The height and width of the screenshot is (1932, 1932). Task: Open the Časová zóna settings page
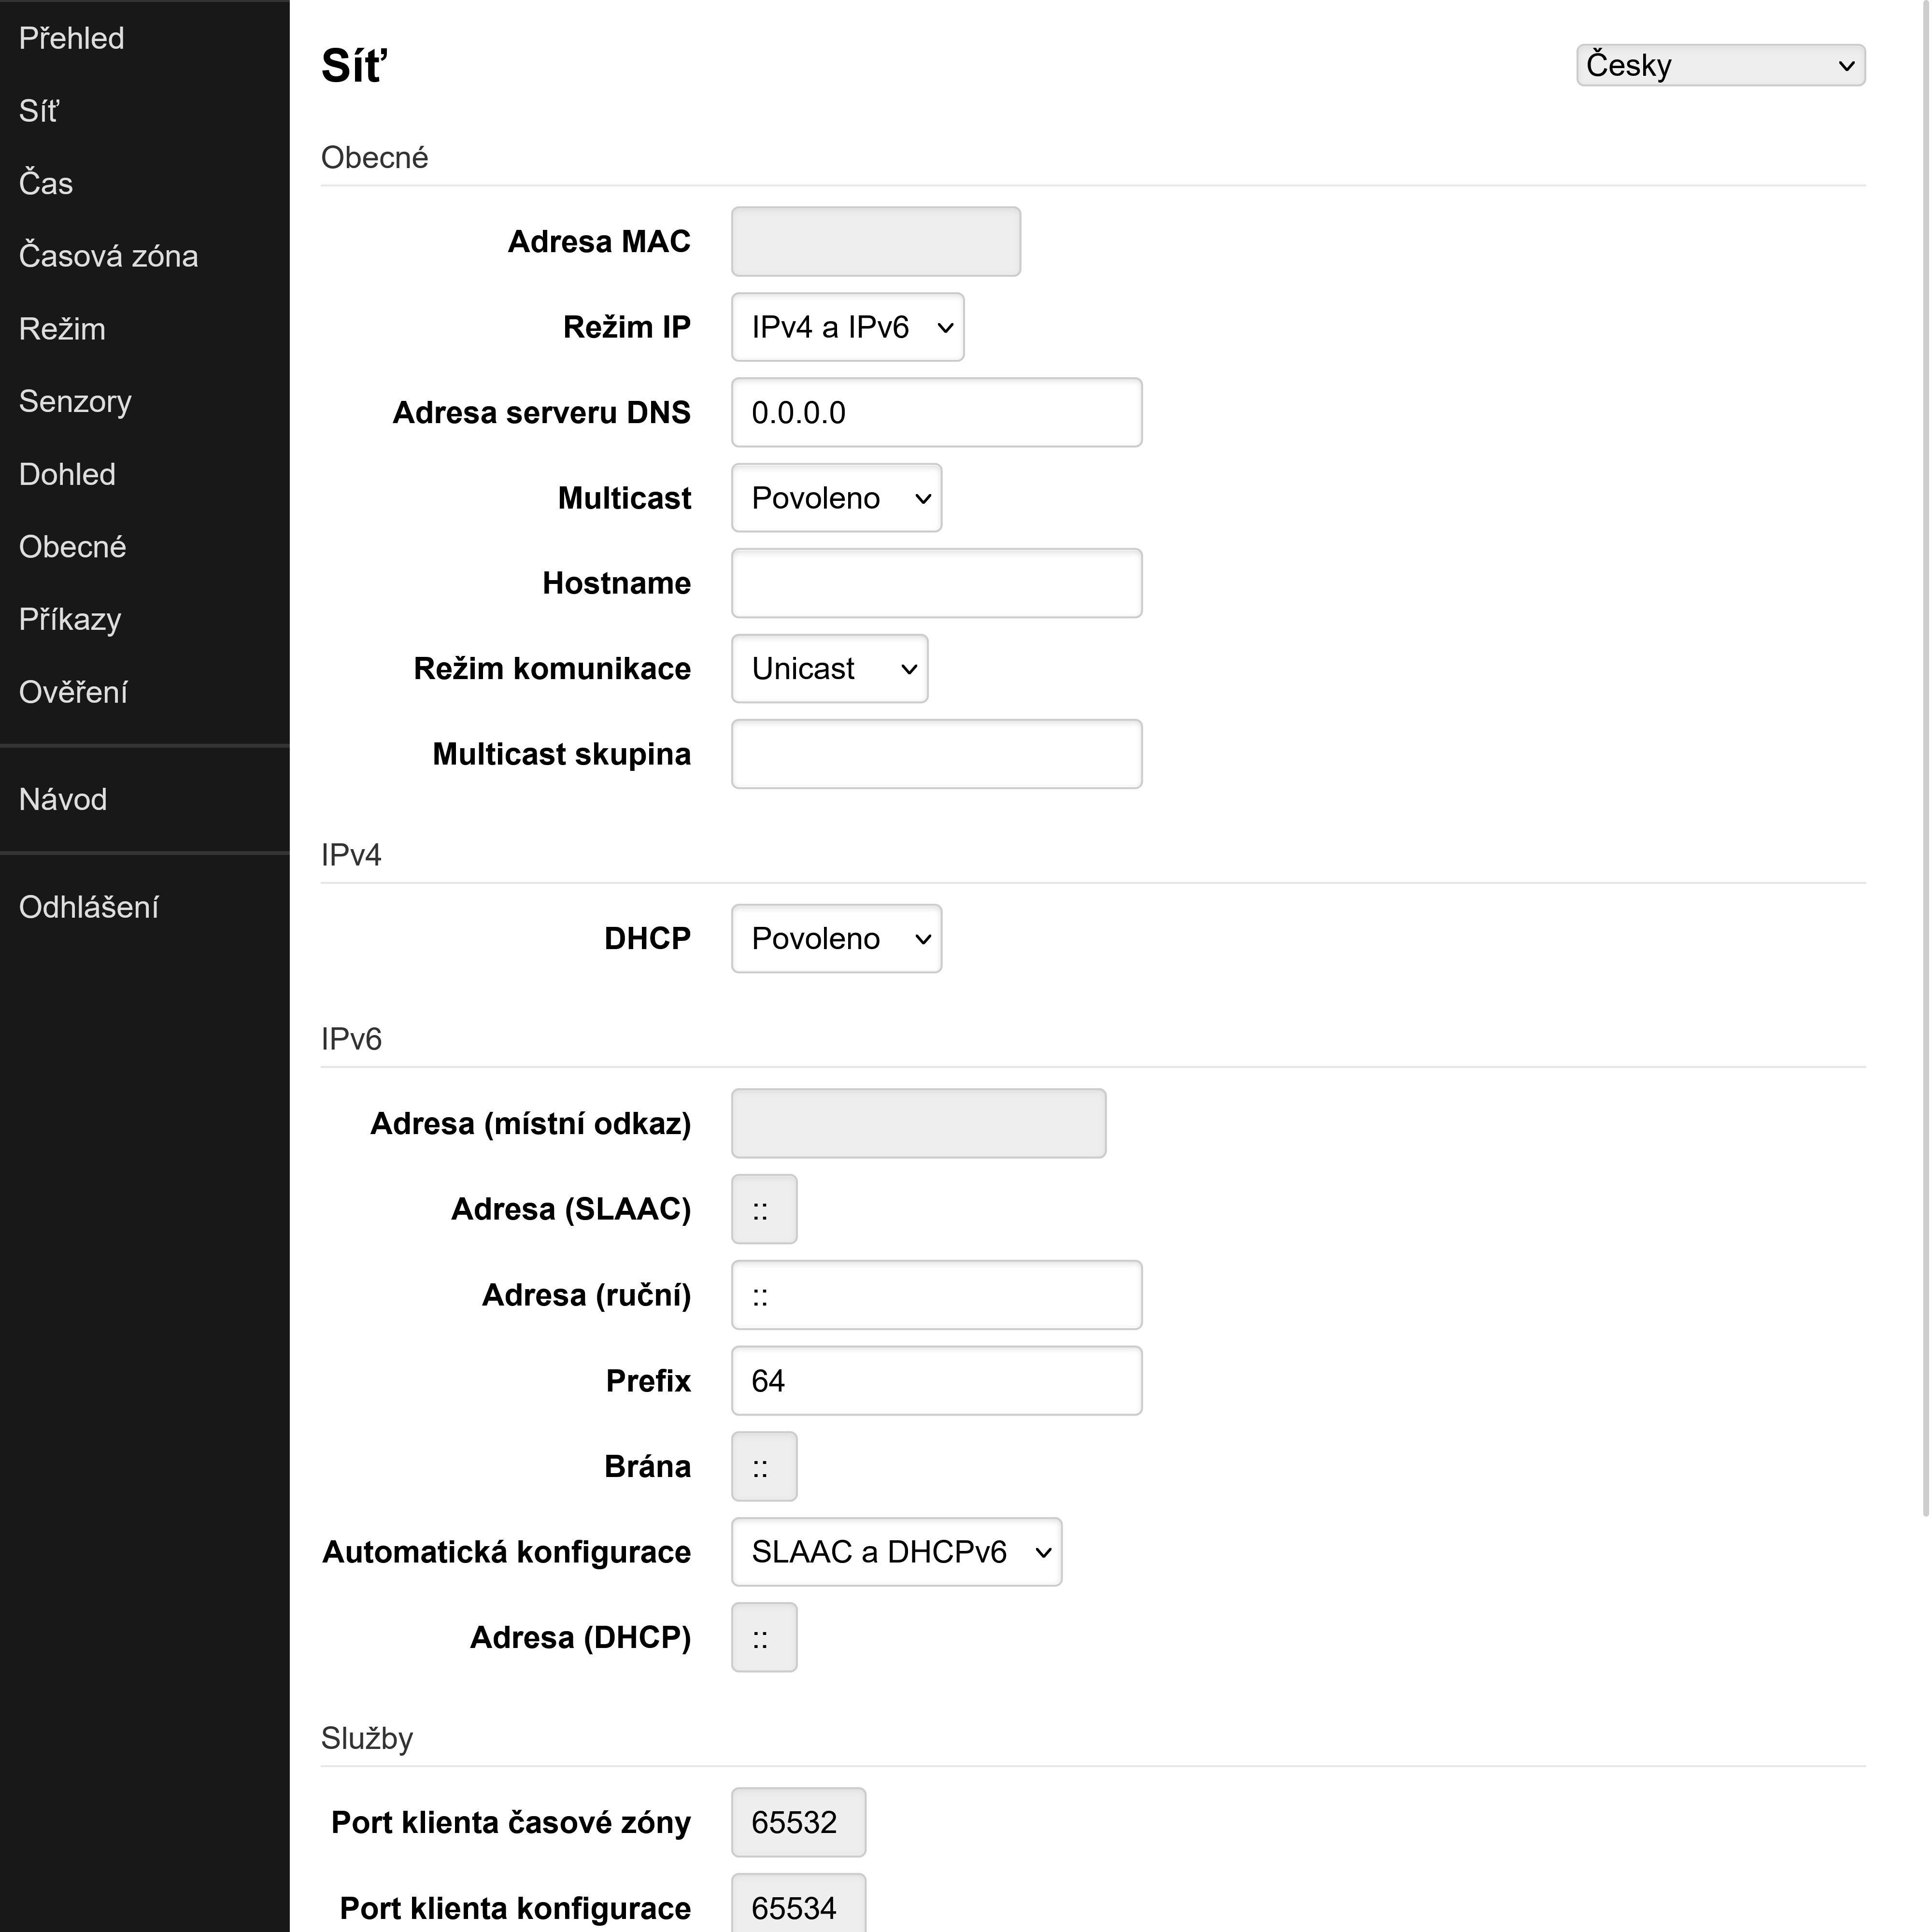[108, 255]
